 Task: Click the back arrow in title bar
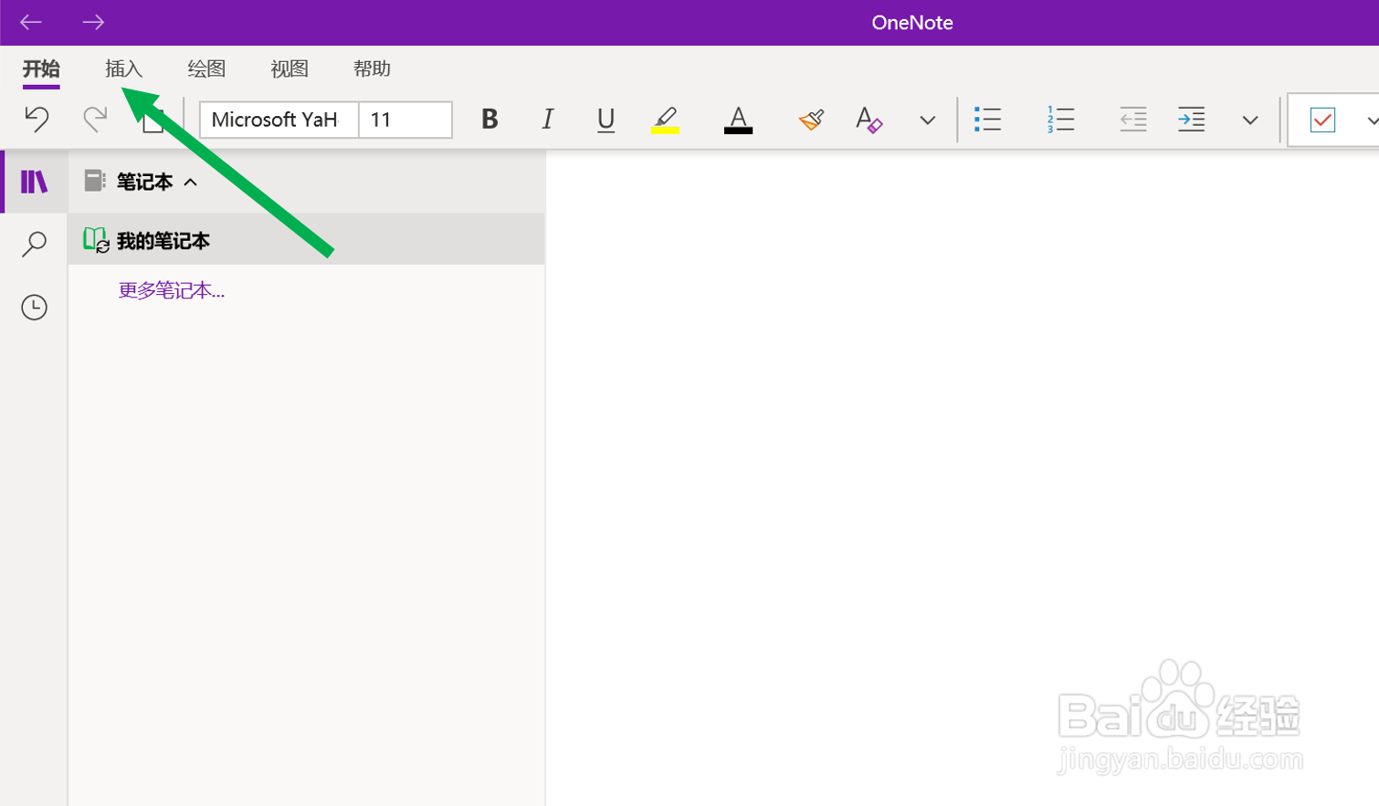[31, 22]
